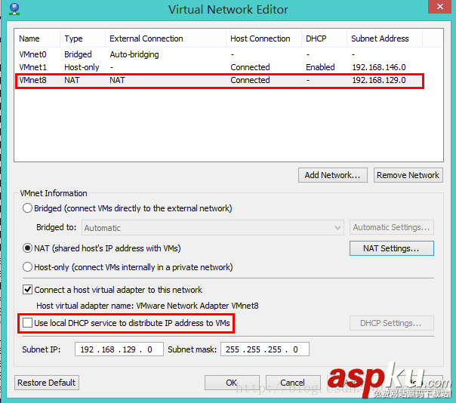Select the Host-only private network radio button
This screenshot has width=456, height=403.
pyautogui.click(x=27, y=267)
